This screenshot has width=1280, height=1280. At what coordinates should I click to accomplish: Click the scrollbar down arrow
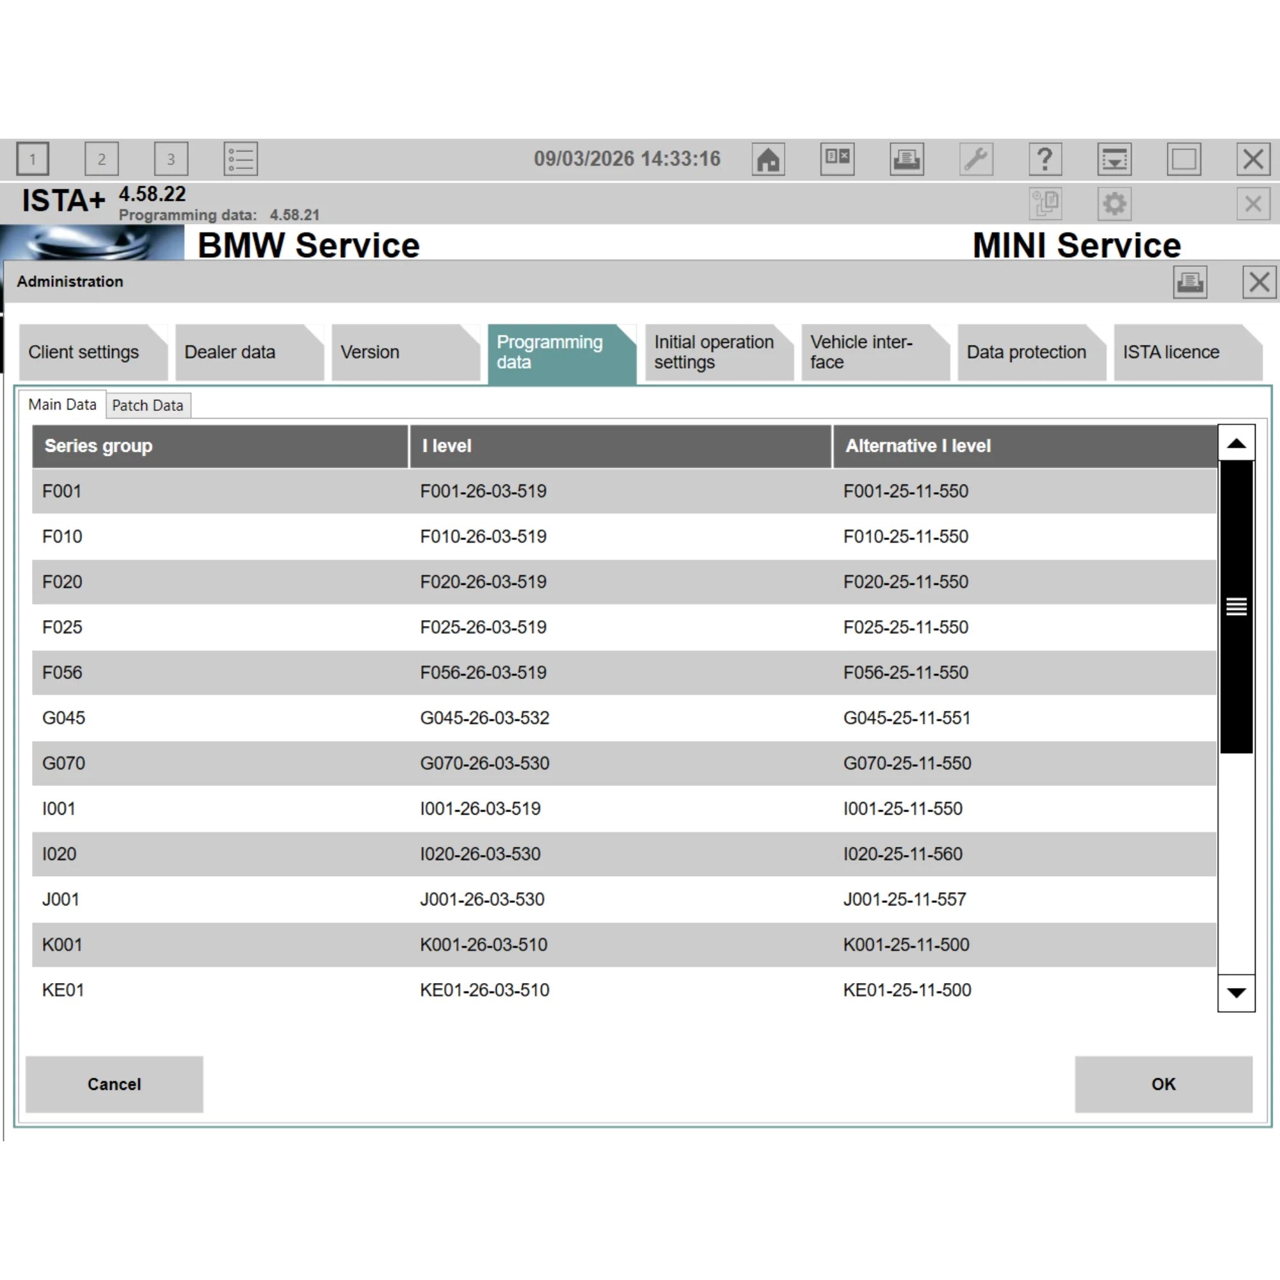point(1236,992)
